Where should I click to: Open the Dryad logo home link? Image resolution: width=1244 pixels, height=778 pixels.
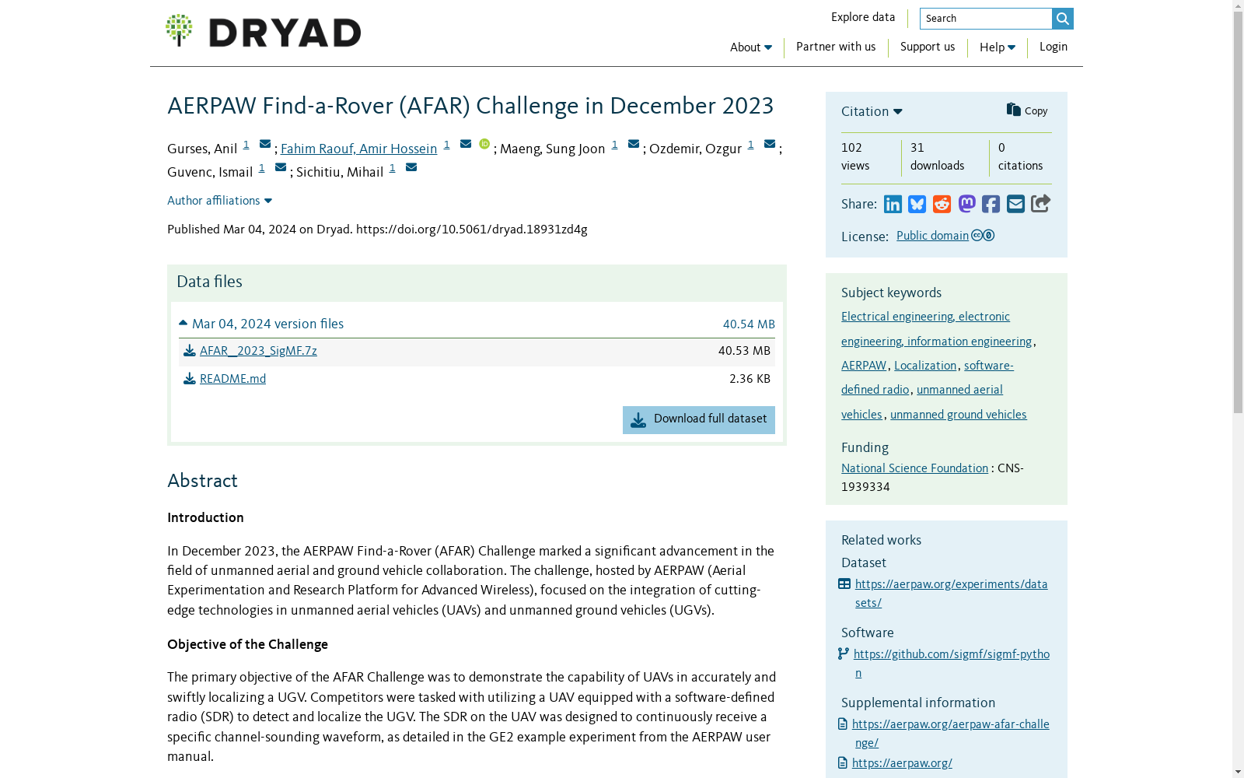click(263, 31)
